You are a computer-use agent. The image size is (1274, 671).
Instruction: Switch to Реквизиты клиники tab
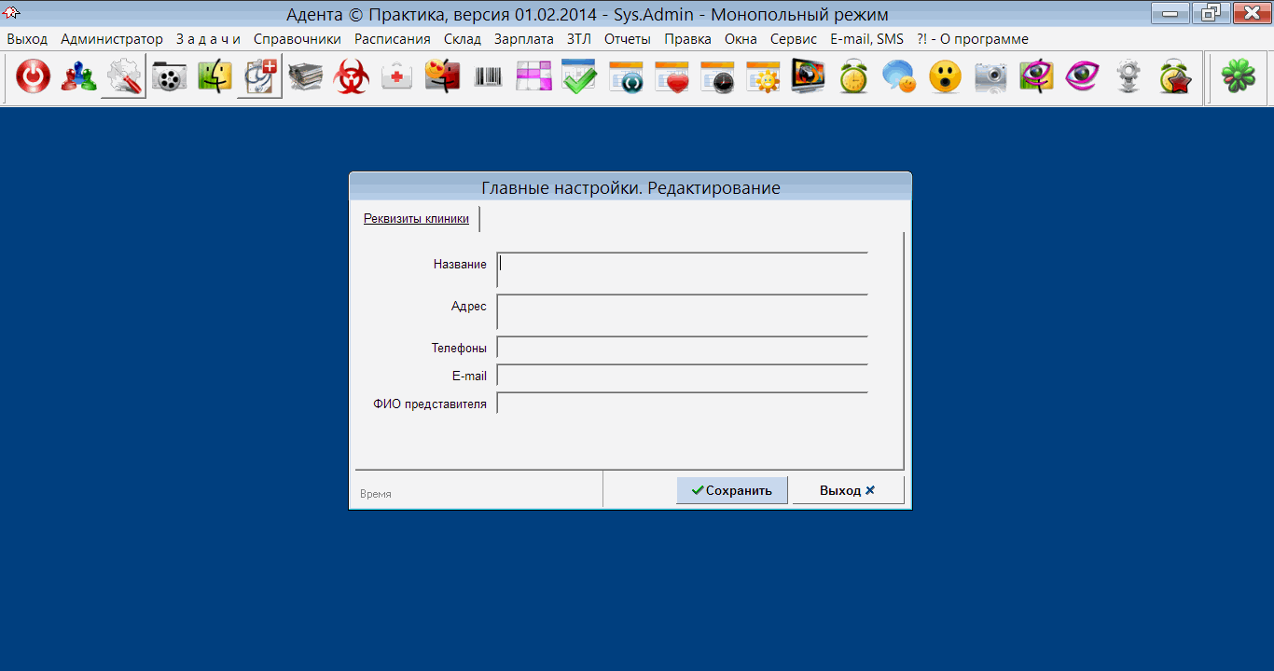point(416,219)
